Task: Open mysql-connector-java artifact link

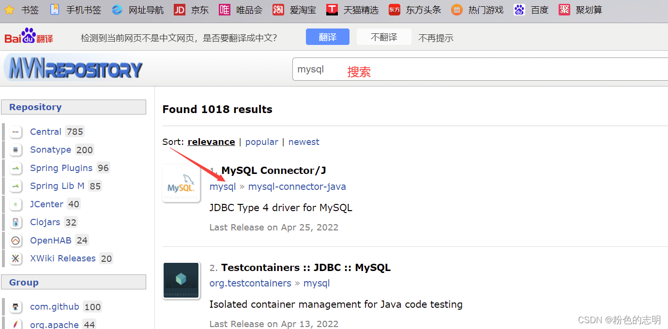Action: click(x=297, y=186)
